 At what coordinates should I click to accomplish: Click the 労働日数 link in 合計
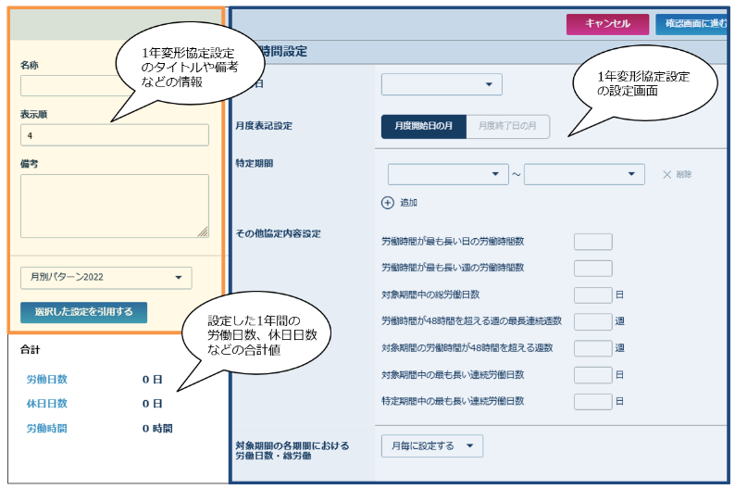(47, 380)
